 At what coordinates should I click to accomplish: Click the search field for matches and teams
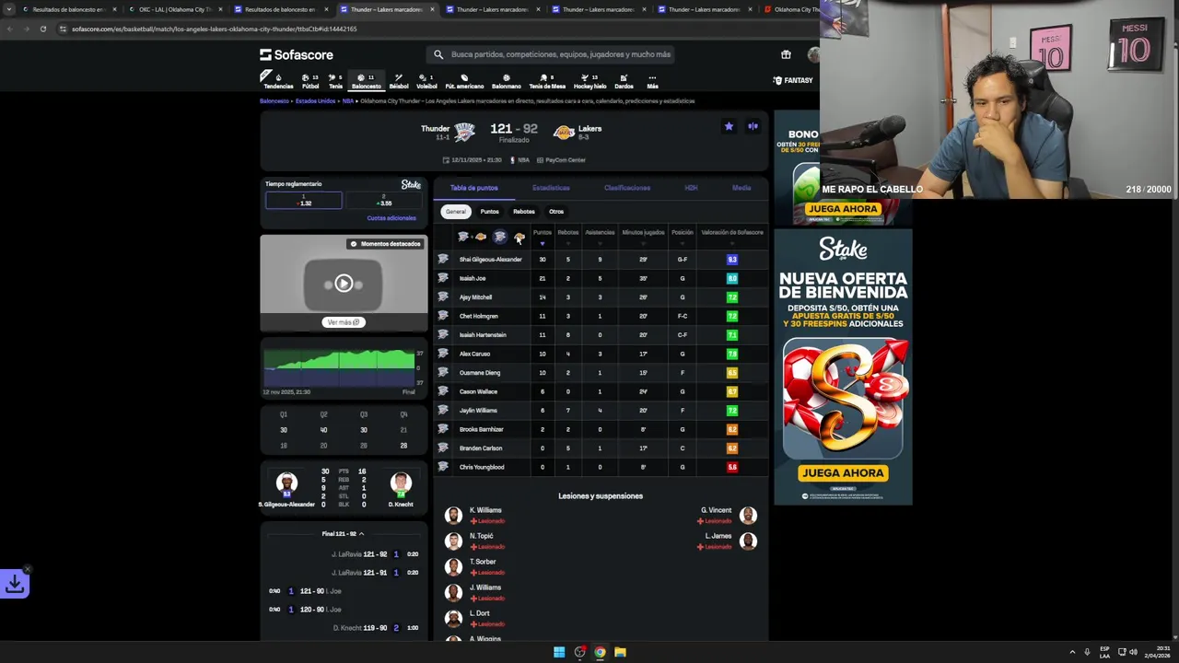click(x=553, y=54)
